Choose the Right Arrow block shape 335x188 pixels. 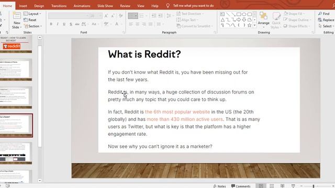click(x=239, y=20)
